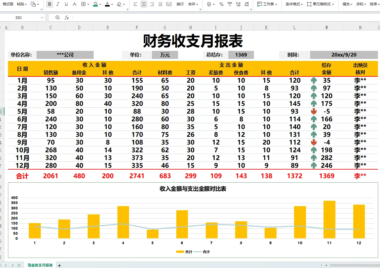Apply italic formatting

tap(58, 4)
